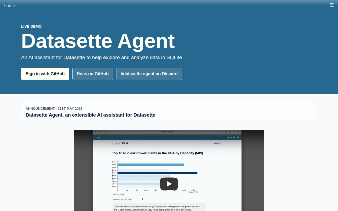Click Sign in with GitHub
Image resolution: width=338 pixels, height=211 pixels.
pyautogui.click(x=45, y=74)
